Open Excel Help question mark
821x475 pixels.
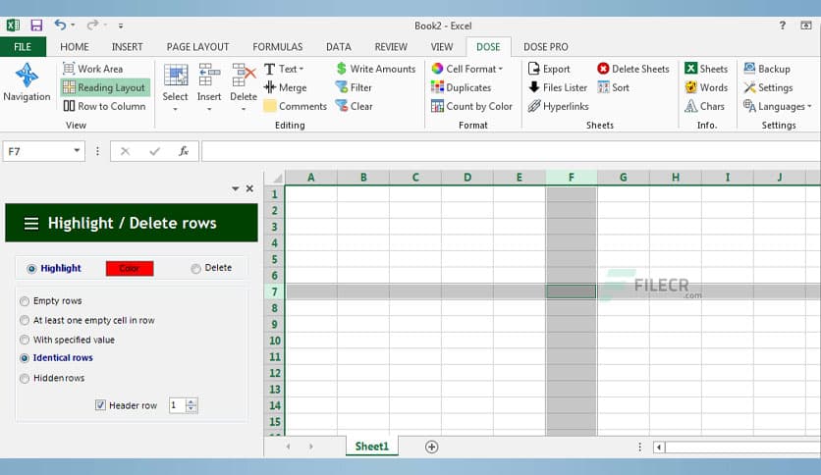(x=783, y=26)
